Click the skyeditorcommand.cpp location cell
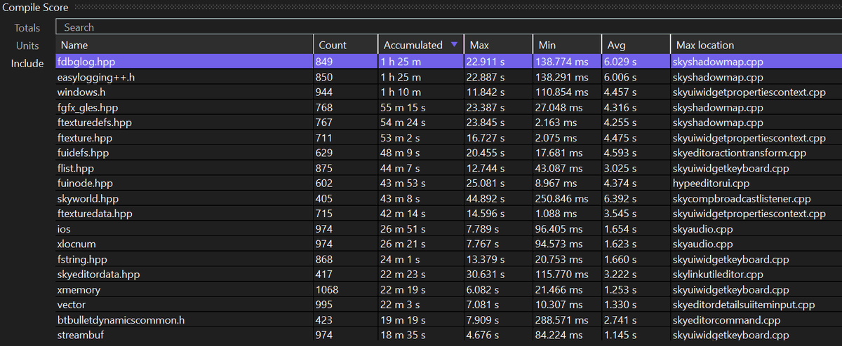The image size is (842, 346). 726,320
